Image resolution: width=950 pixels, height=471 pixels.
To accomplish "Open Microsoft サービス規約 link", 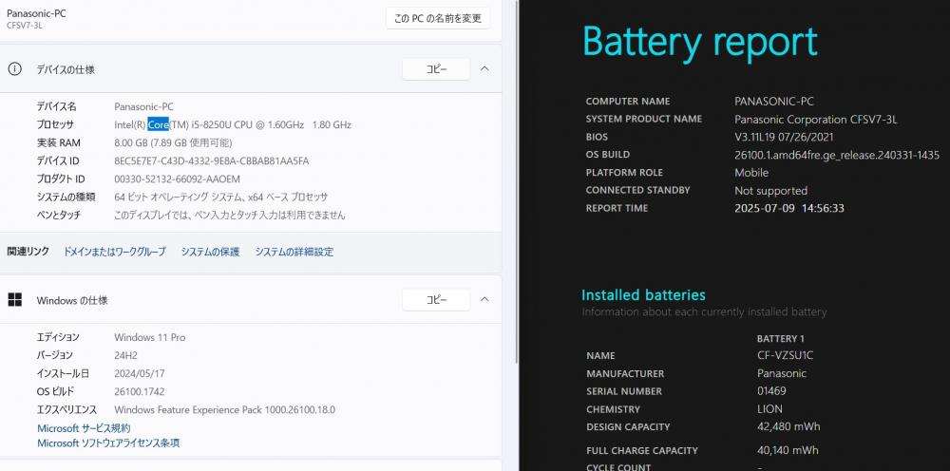I will tap(84, 428).
